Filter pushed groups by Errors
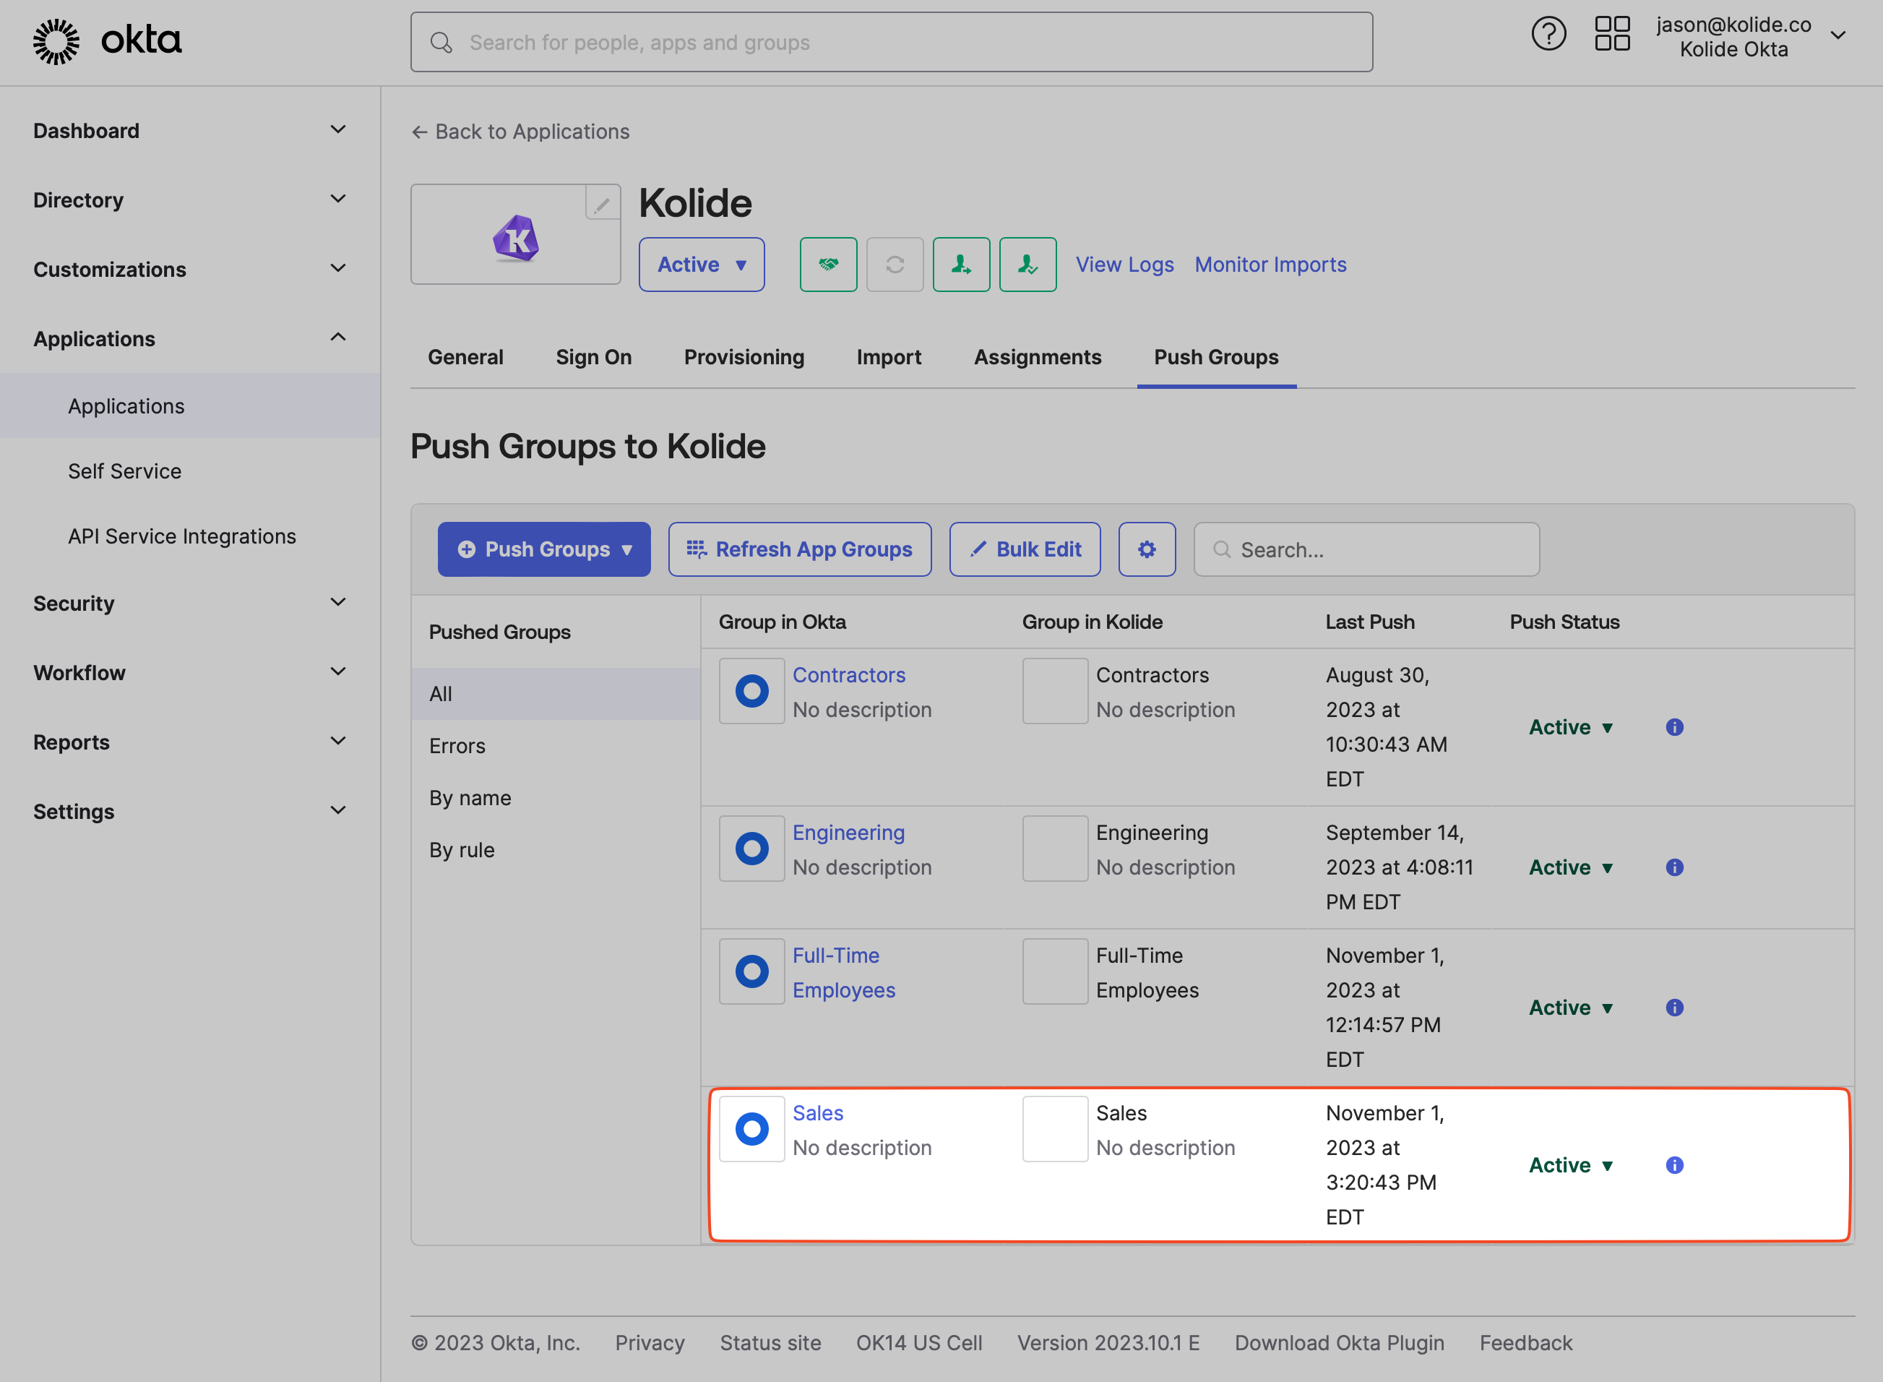This screenshot has height=1382, width=1883. (x=457, y=746)
